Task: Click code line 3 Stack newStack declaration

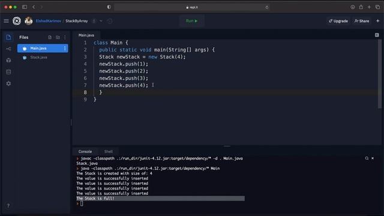Action: [x=142, y=57]
